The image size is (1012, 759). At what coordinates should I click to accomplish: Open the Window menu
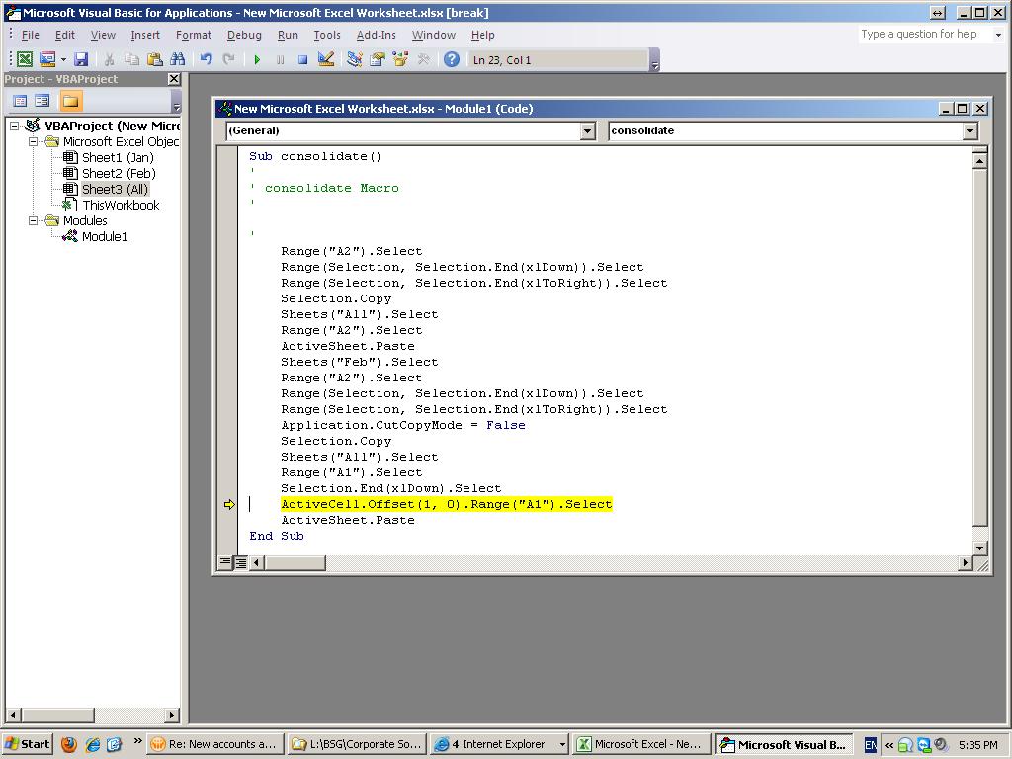[x=434, y=35]
